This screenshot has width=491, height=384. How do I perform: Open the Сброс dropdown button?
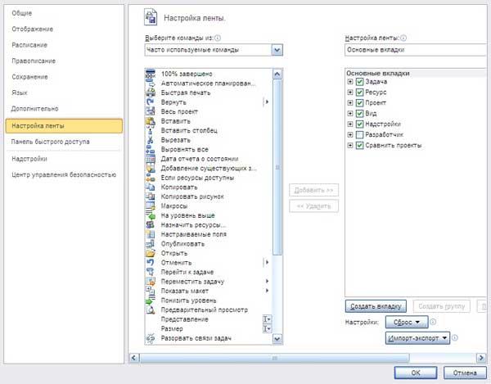pyautogui.click(x=407, y=322)
